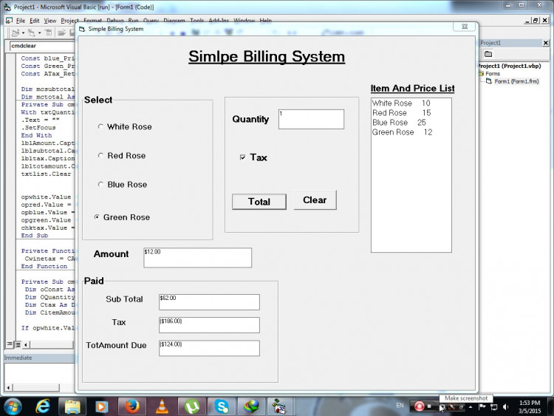
Task: Click the Visual Basic form icon in menu bar
Action: (x=9, y=21)
